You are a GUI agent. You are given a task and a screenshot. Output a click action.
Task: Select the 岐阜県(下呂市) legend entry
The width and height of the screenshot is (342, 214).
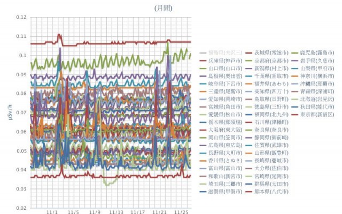(221, 84)
